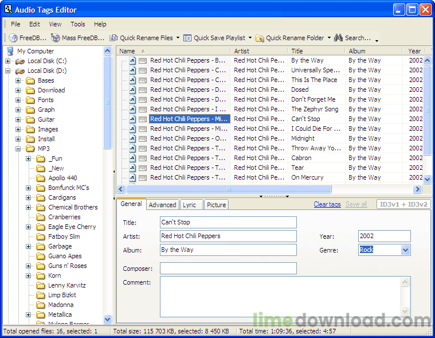
Task: Click the audio file icon for The Zephyr Song row
Action: tap(132, 110)
